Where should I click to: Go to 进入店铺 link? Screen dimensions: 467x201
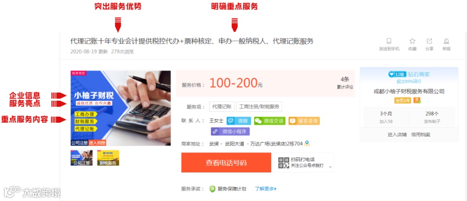click(x=397, y=134)
